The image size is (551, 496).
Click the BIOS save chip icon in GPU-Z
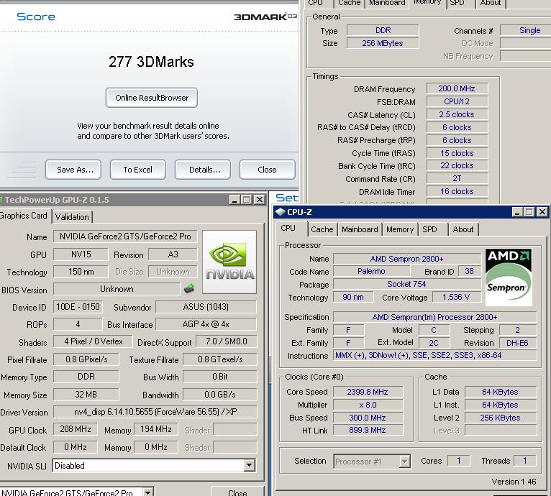(189, 289)
